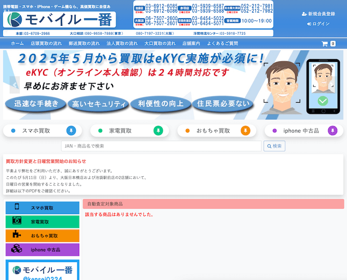
Task: Focus the JAN・商品名で検索 search field
Action: click(x=161, y=146)
